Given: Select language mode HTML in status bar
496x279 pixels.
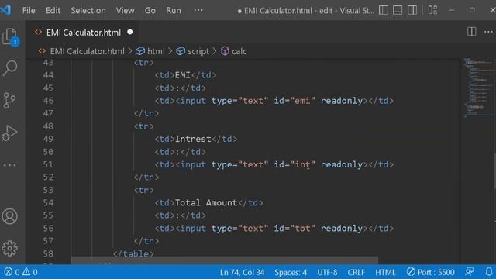Looking at the screenshot, I should click(x=385, y=272).
